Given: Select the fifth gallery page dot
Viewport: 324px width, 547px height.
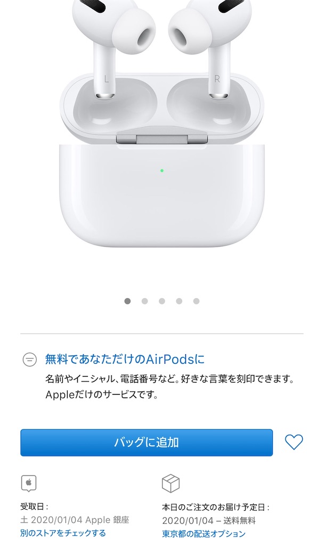Looking at the screenshot, I should 196,301.
